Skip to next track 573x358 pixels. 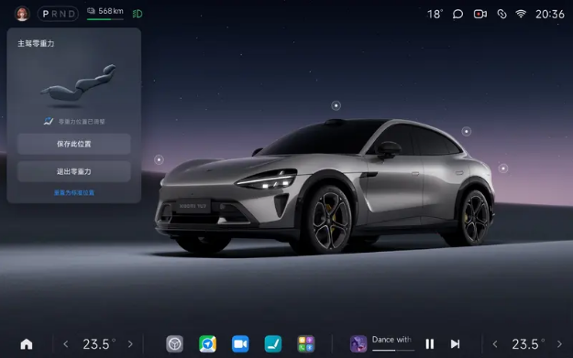point(455,343)
